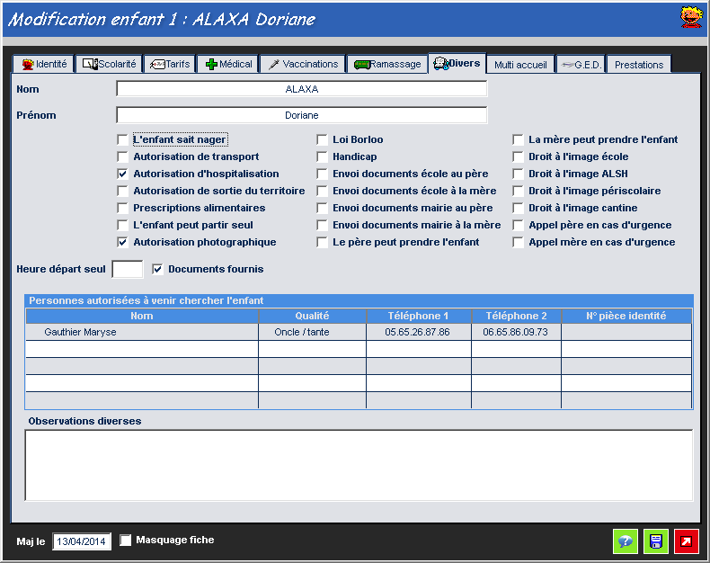Toggle the Masquage fiche checkbox
This screenshot has width=710, height=563.
pyautogui.click(x=126, y=541)
